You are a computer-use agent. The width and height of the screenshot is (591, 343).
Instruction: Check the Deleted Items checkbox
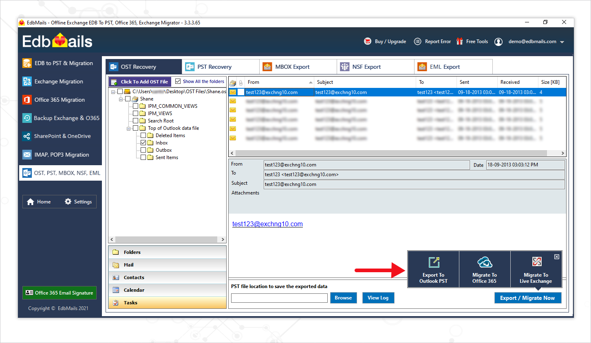[x=143, y=135]
